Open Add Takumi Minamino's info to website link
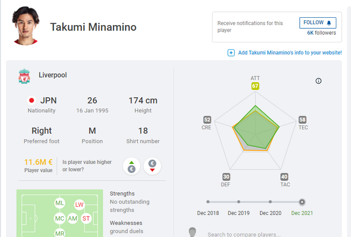Image resolution: width=351 pixels, height=237 pixels. coord(290,53)
